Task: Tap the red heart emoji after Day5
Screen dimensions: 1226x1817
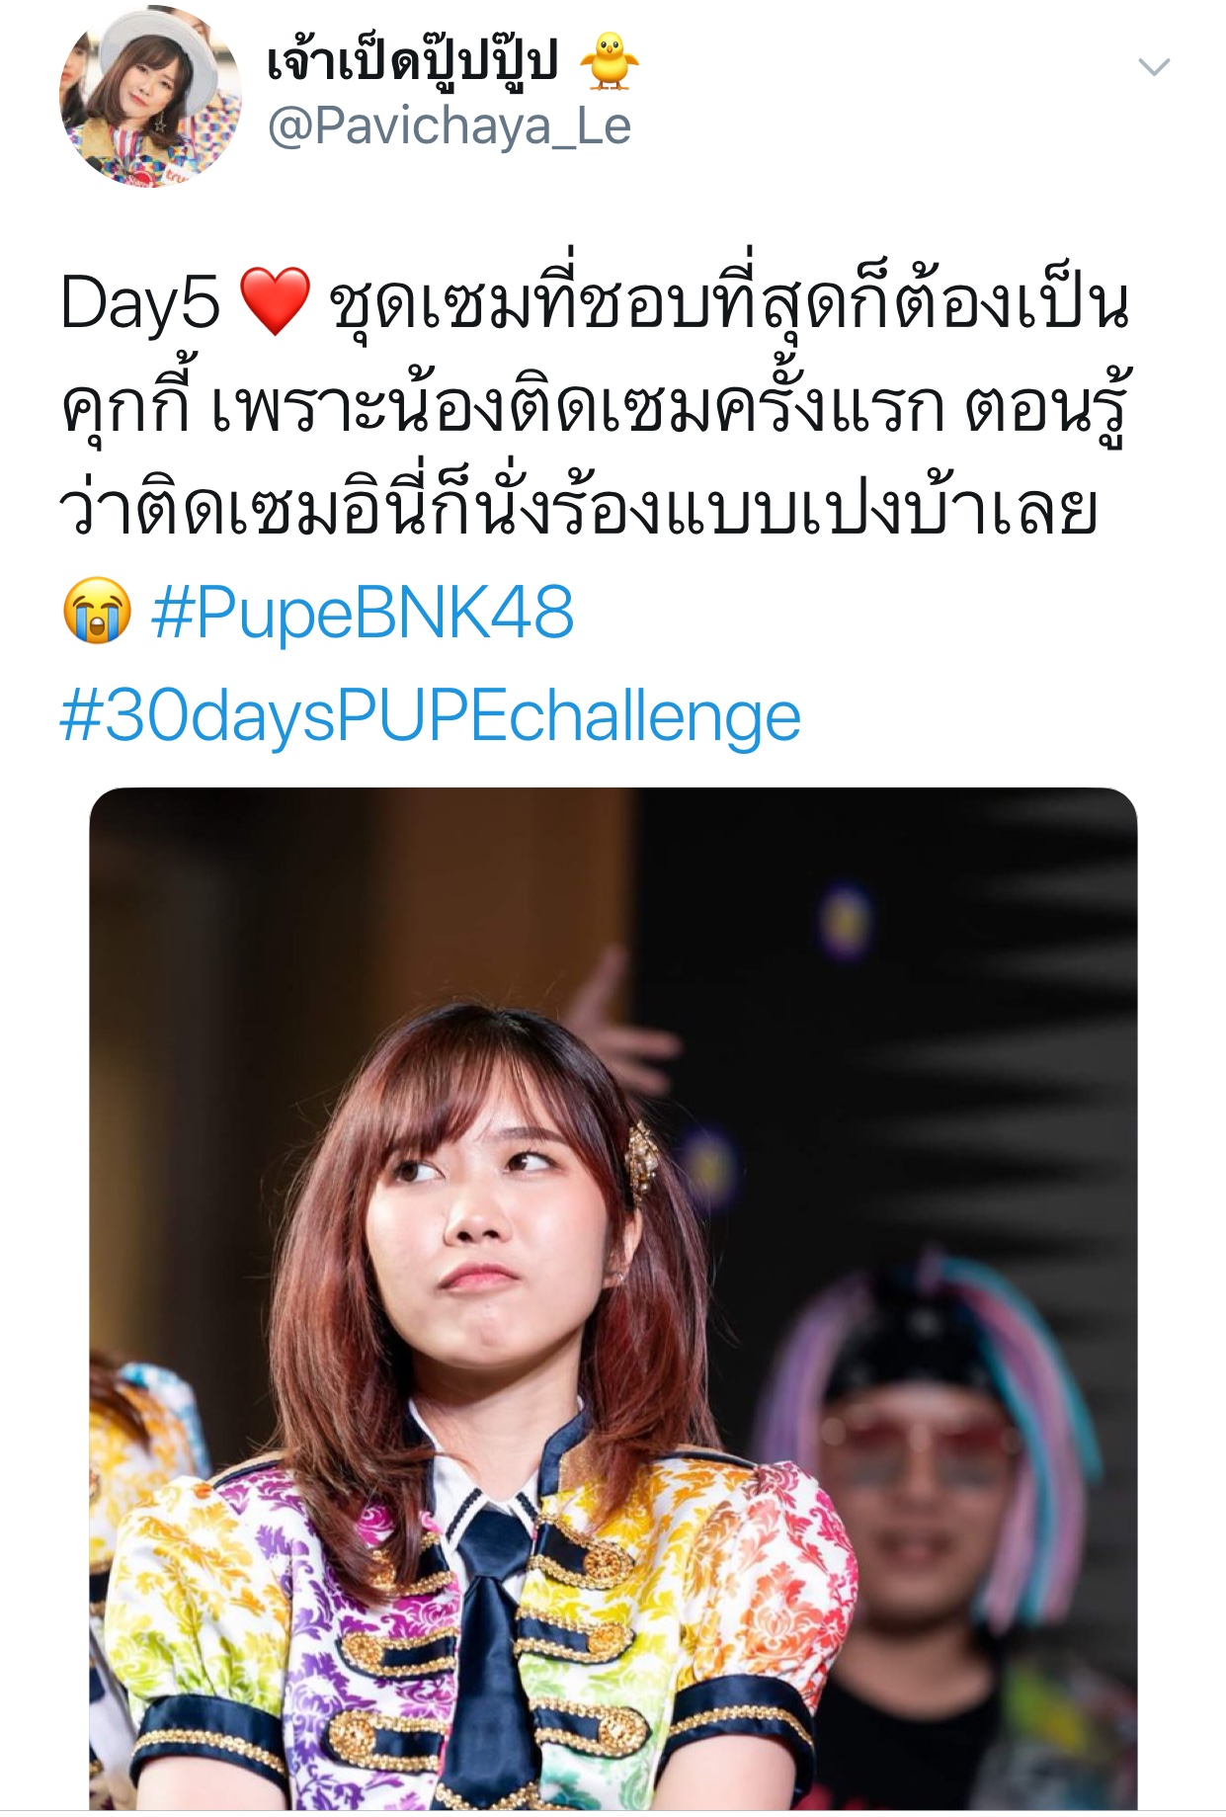Action: [x=275, y=301]
